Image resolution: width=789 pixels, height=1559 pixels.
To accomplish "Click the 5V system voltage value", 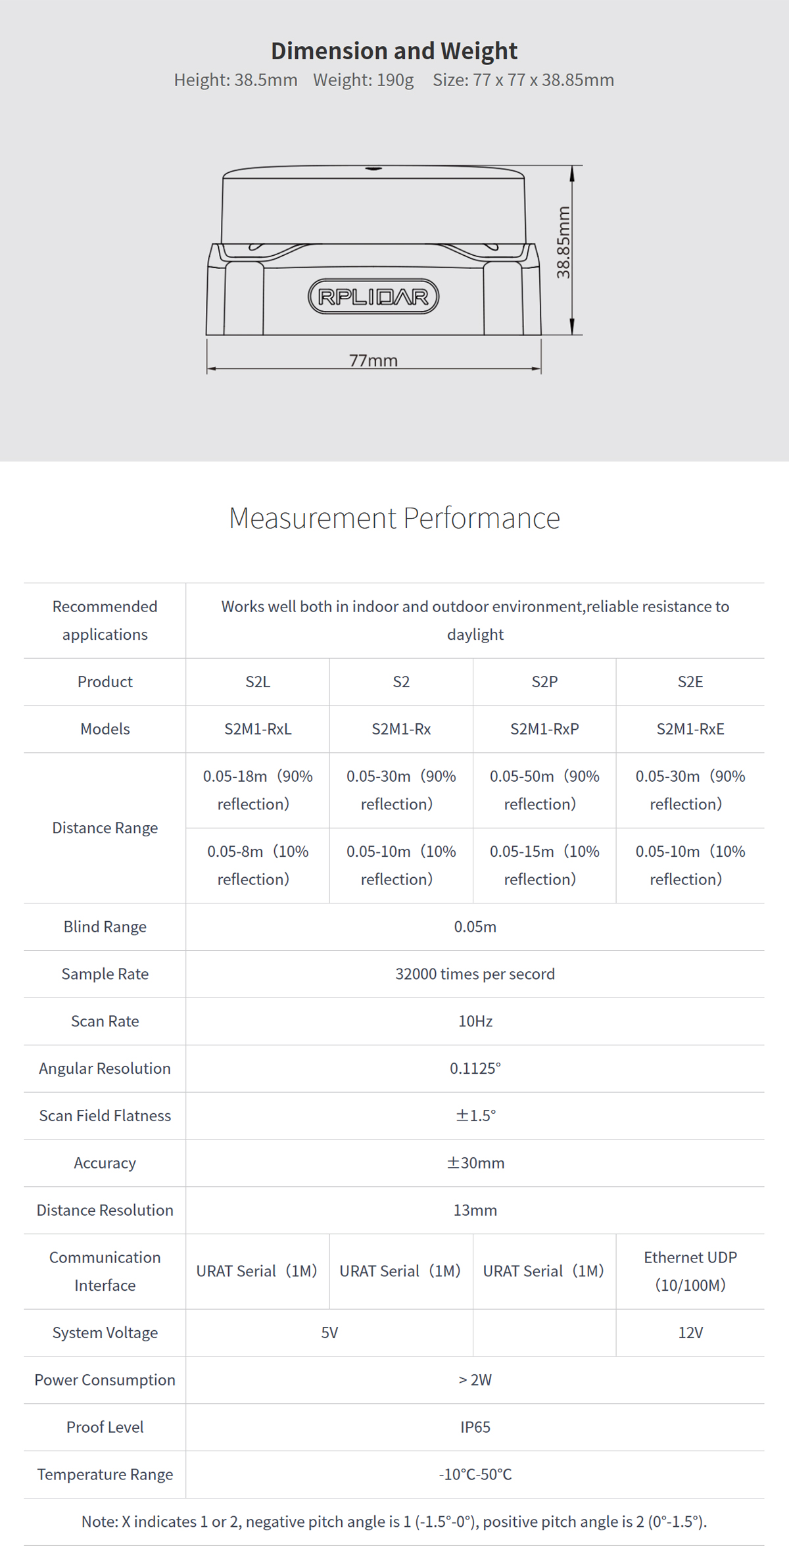I will tap(329, 1333).
